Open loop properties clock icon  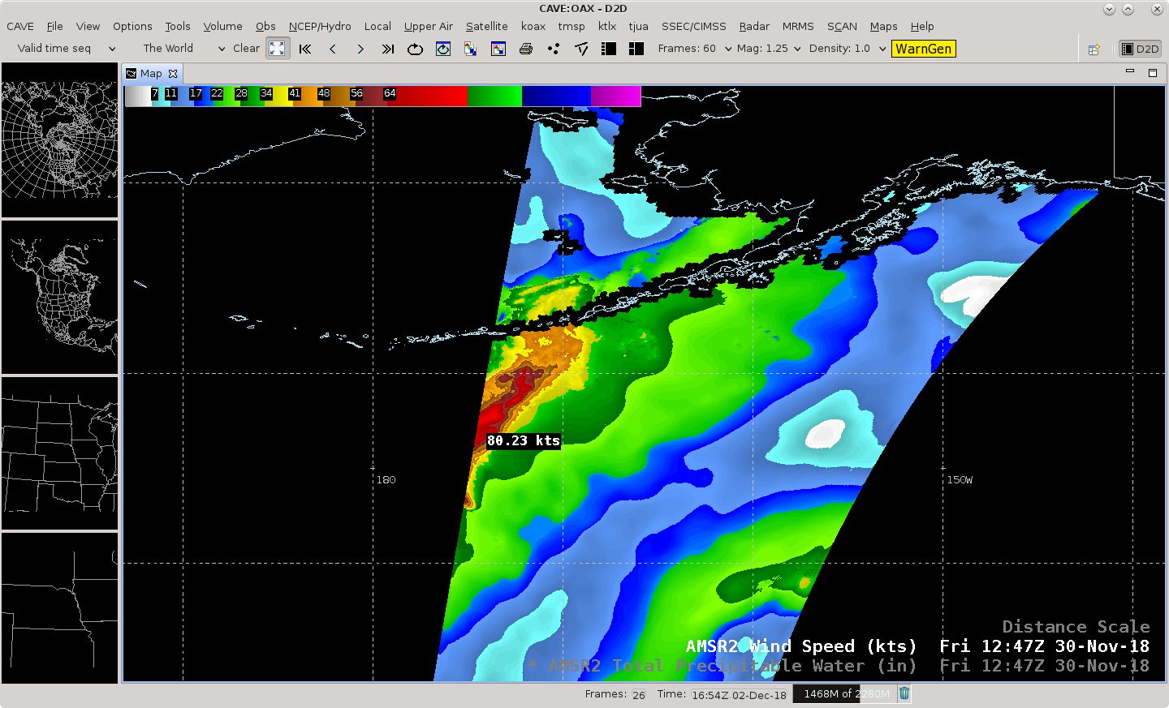point(443,49)
